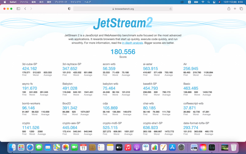Image resolution: width=246 pixels, height=154 pixels.
Task: Show the tab overview
Action: (241, 9)
